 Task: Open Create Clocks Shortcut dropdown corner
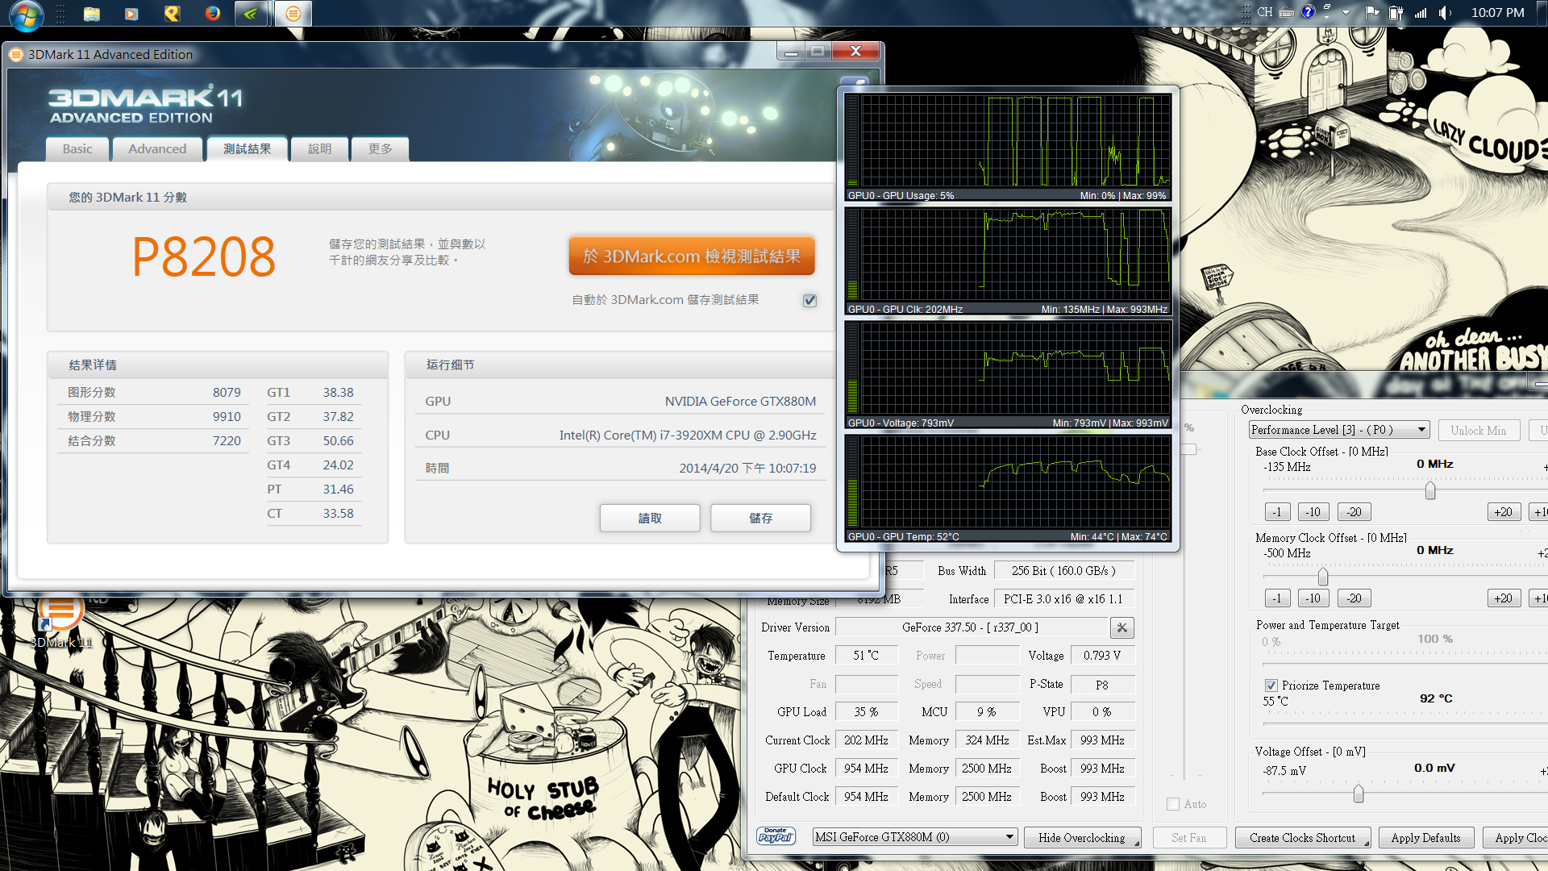coord(1367,843)
